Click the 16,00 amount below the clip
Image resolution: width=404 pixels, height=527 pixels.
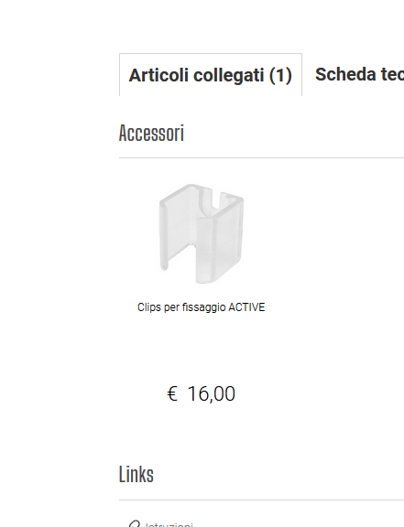pyautogui.click(x=211, y=394)
